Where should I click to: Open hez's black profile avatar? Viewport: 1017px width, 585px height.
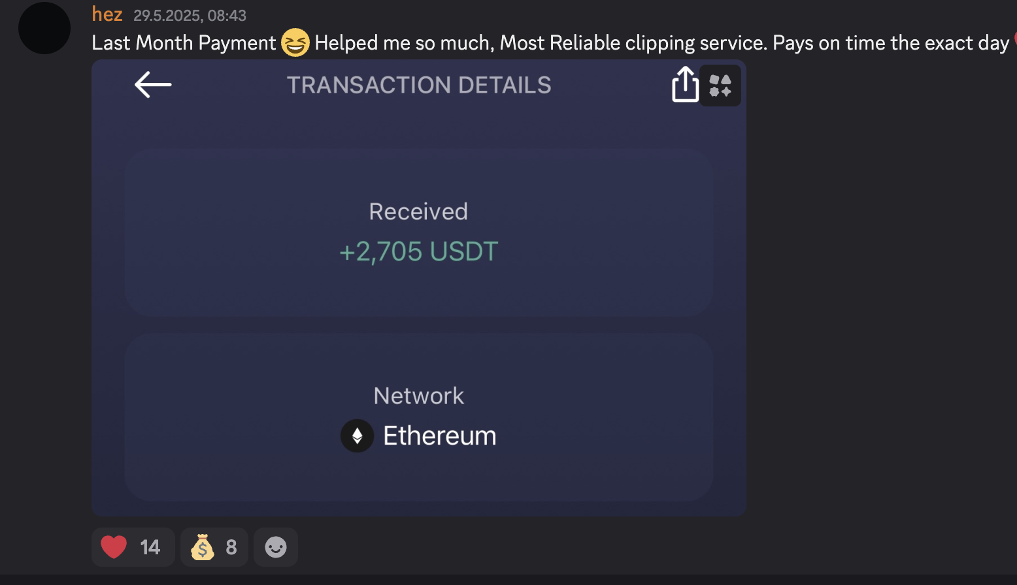(44, 28)
